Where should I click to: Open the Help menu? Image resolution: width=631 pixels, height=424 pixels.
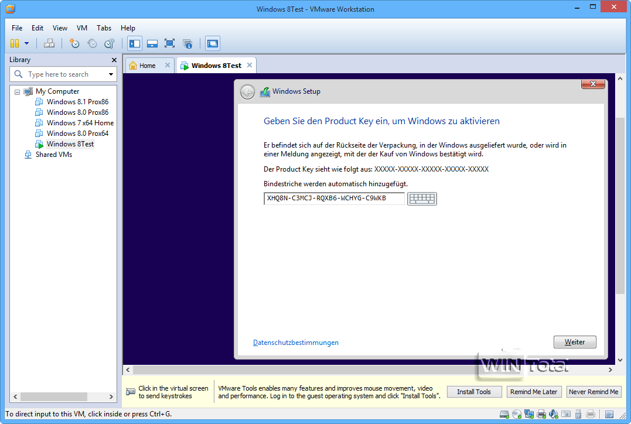coord(128,28)
